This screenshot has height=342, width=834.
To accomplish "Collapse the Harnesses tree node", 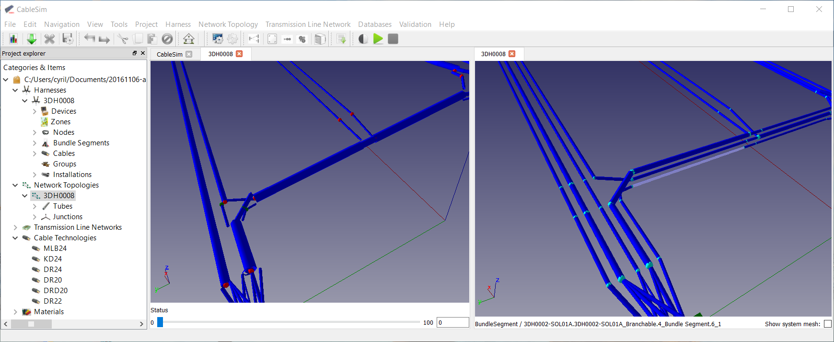I will click(15, 90).
